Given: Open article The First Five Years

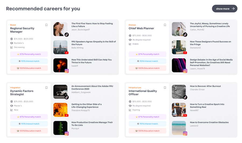Looking at the screenshot, I should point(92,25).
